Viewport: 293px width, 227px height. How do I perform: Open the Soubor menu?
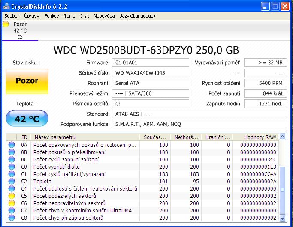[12, 16]
